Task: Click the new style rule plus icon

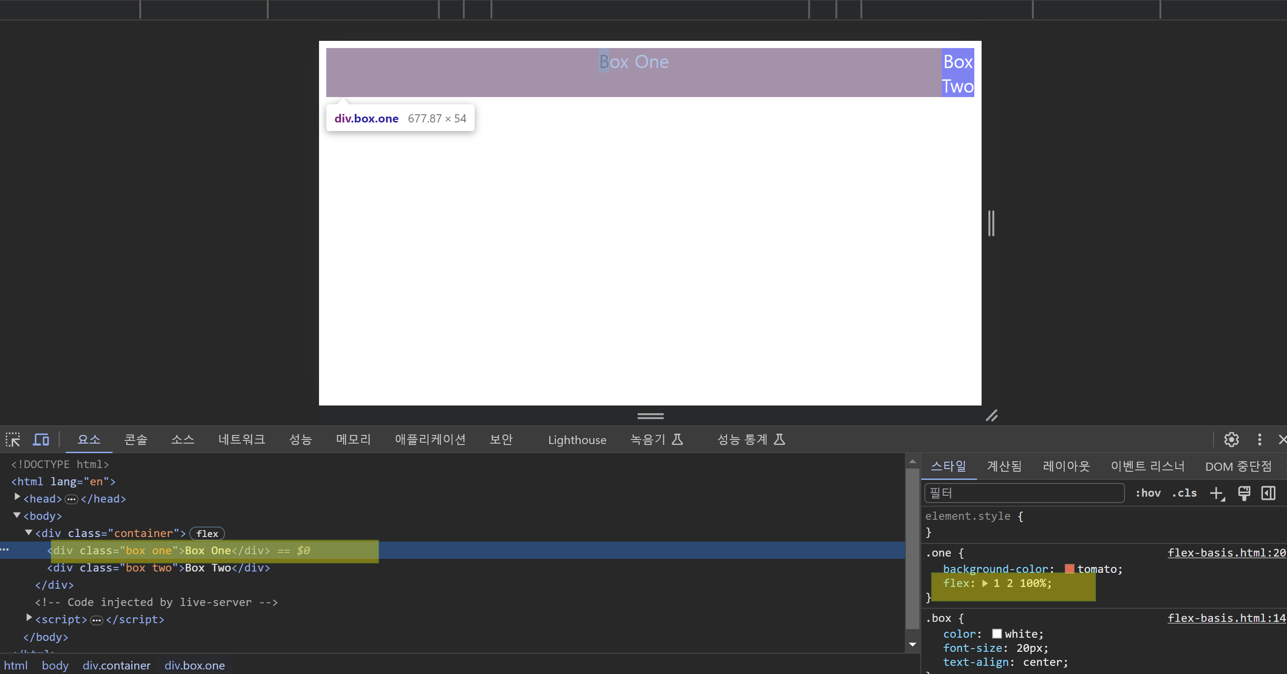Action: coord(1217,493)
